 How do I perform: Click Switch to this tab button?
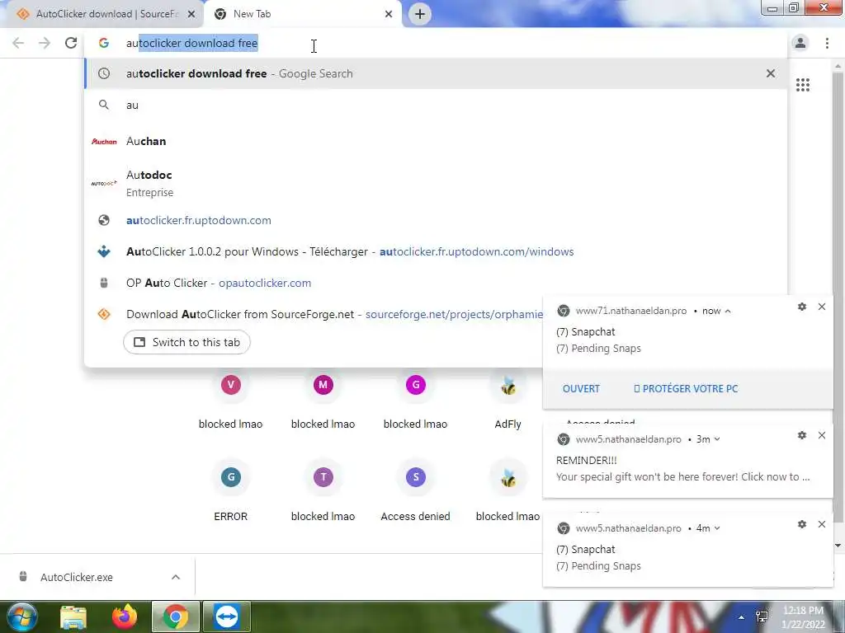tap(186, 342)
